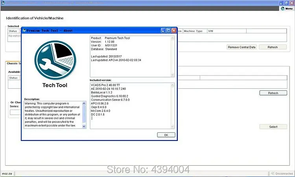Click 'Communication Server 6.7.0.0' line
Image resolution: width=295 pixels, height=177 pixels.
110,100
